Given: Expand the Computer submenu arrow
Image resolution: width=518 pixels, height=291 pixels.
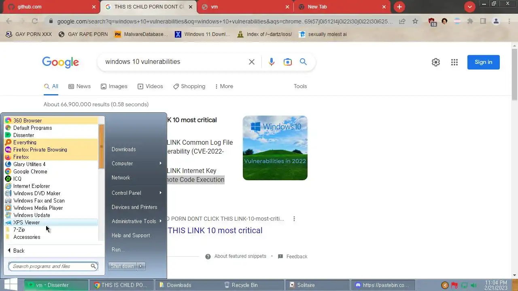Looking at the screenshot, I should click(161, 163).
